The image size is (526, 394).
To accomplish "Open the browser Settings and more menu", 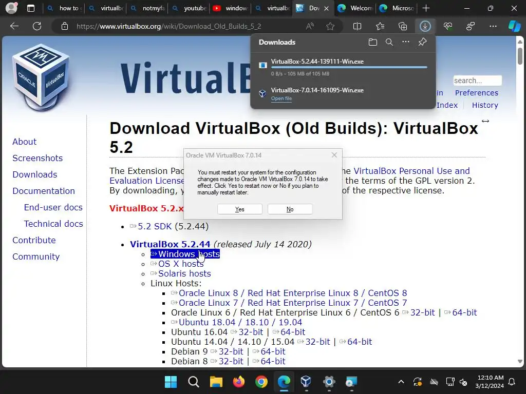I will (x=493, y=26).
